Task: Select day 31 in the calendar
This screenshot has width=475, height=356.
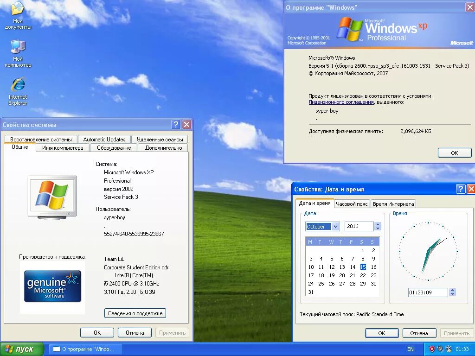Action: click(x=311, y=292)
